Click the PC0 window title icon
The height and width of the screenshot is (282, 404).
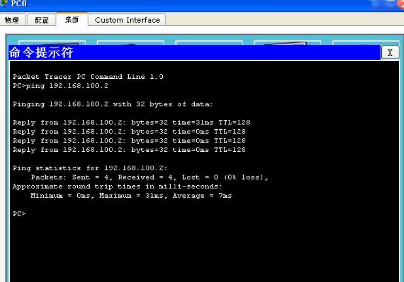pyautogui.click(x=4, y=4)
